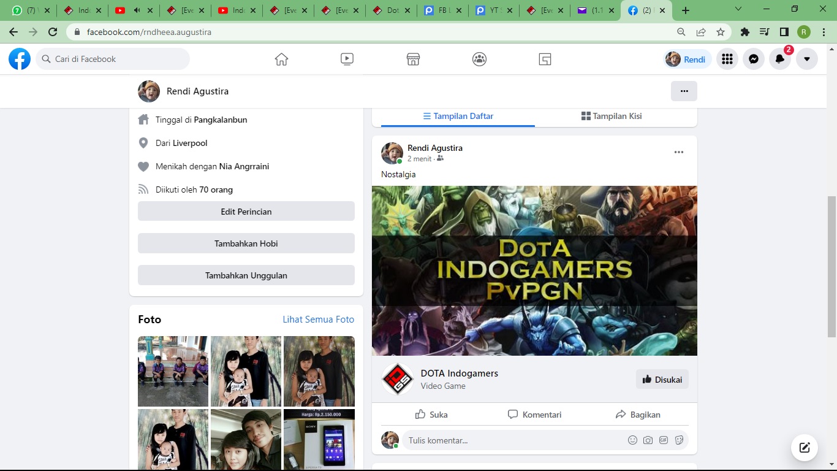Open the Chrome side panel icon
The width and height of the screenshot is (837, 471).
tap(784, 32)
